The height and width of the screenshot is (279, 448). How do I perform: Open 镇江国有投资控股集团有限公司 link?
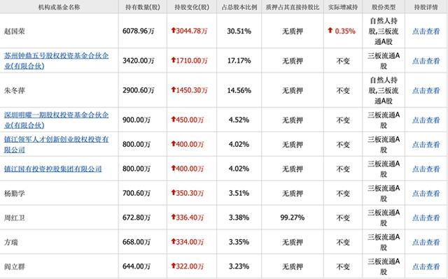(53, 169)
